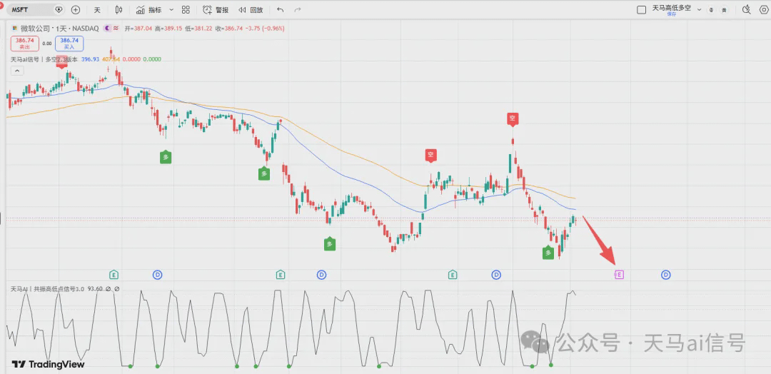Select the 天马ai信号 多空2.3版本 indicator legend
Screen dimensions: 771x374
[44, 59]
